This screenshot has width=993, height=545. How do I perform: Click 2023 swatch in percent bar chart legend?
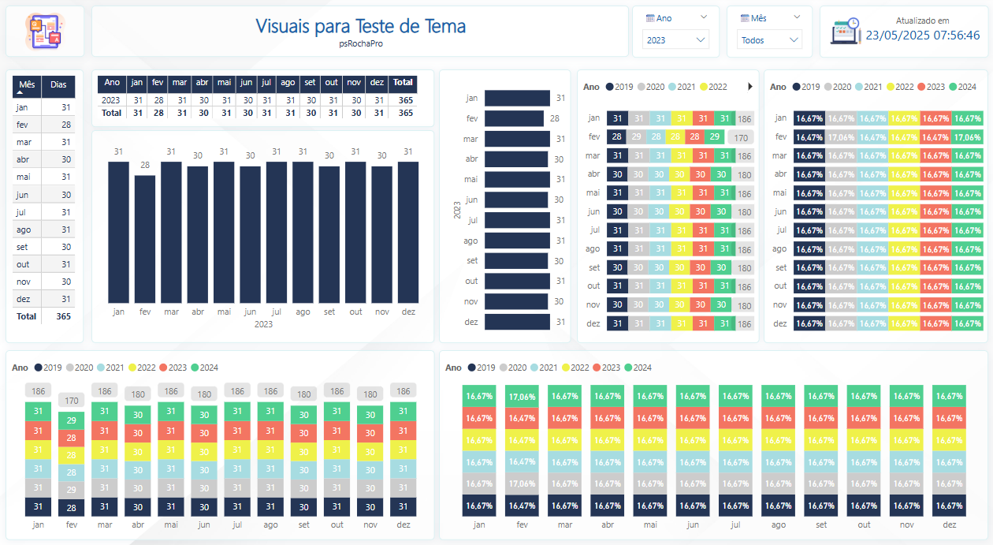click(x=921, y=87)
